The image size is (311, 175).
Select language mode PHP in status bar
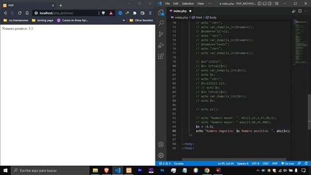[x=275, y=163]
